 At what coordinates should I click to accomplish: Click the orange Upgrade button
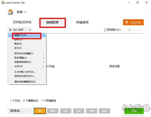tap(133, 22)
